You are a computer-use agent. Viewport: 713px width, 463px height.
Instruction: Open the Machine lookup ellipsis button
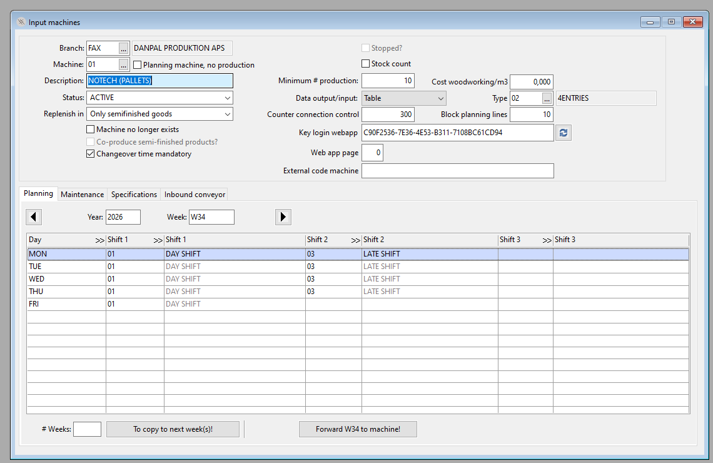coord(124,64)
